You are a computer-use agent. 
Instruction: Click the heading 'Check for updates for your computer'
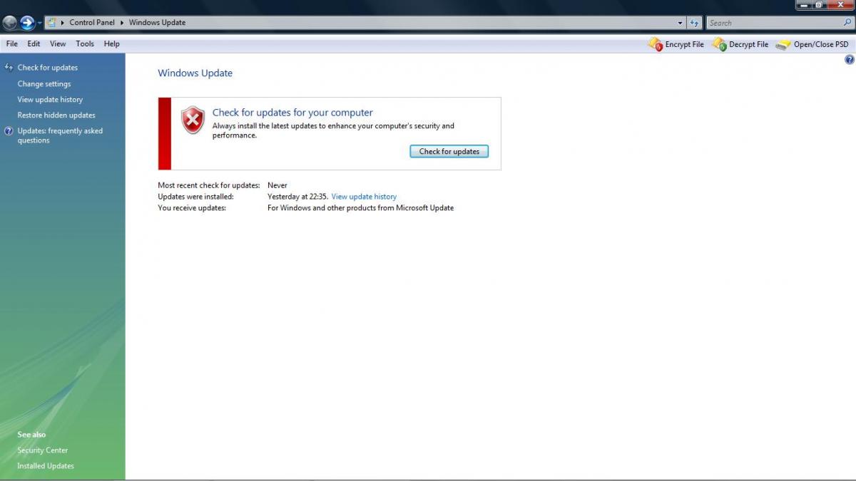coord(292,113)
